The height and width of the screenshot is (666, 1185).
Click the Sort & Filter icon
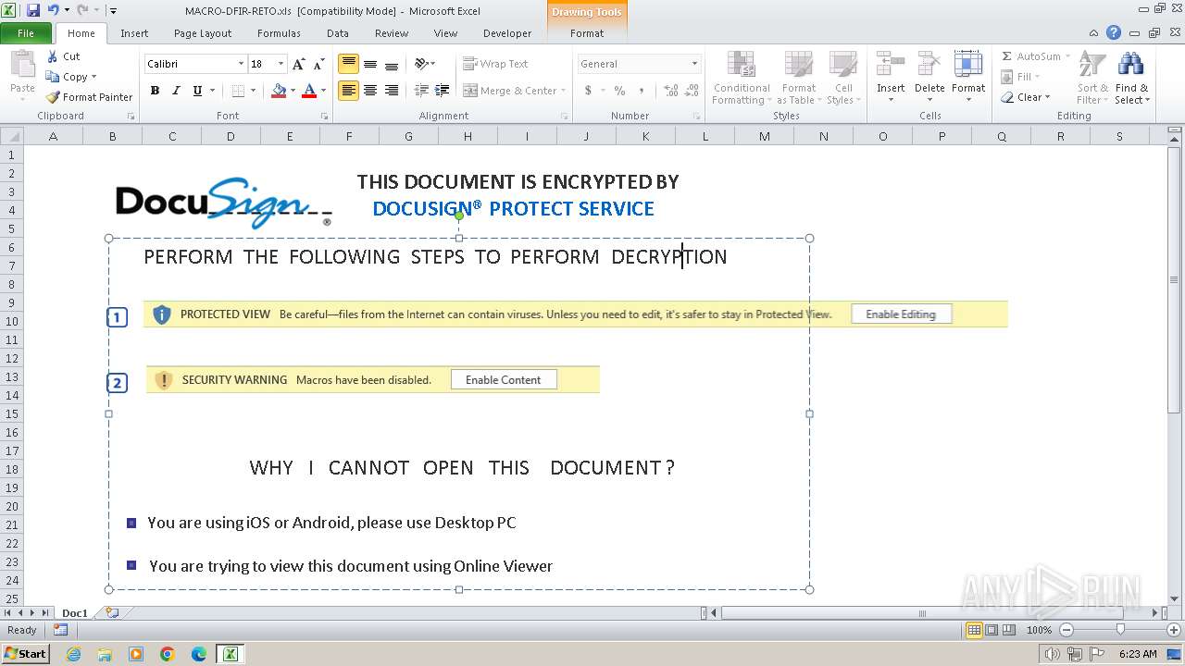pyautogui.click(x=1092, y=65)
